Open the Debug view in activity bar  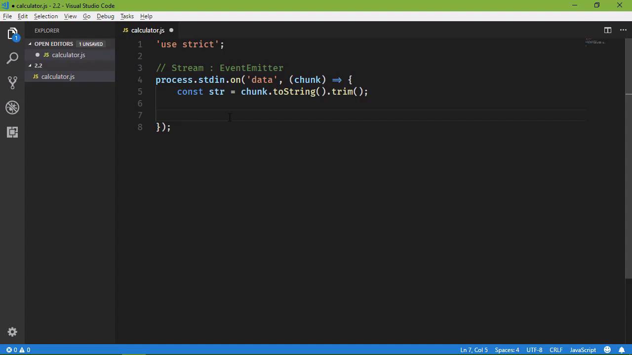coord(12,107)
